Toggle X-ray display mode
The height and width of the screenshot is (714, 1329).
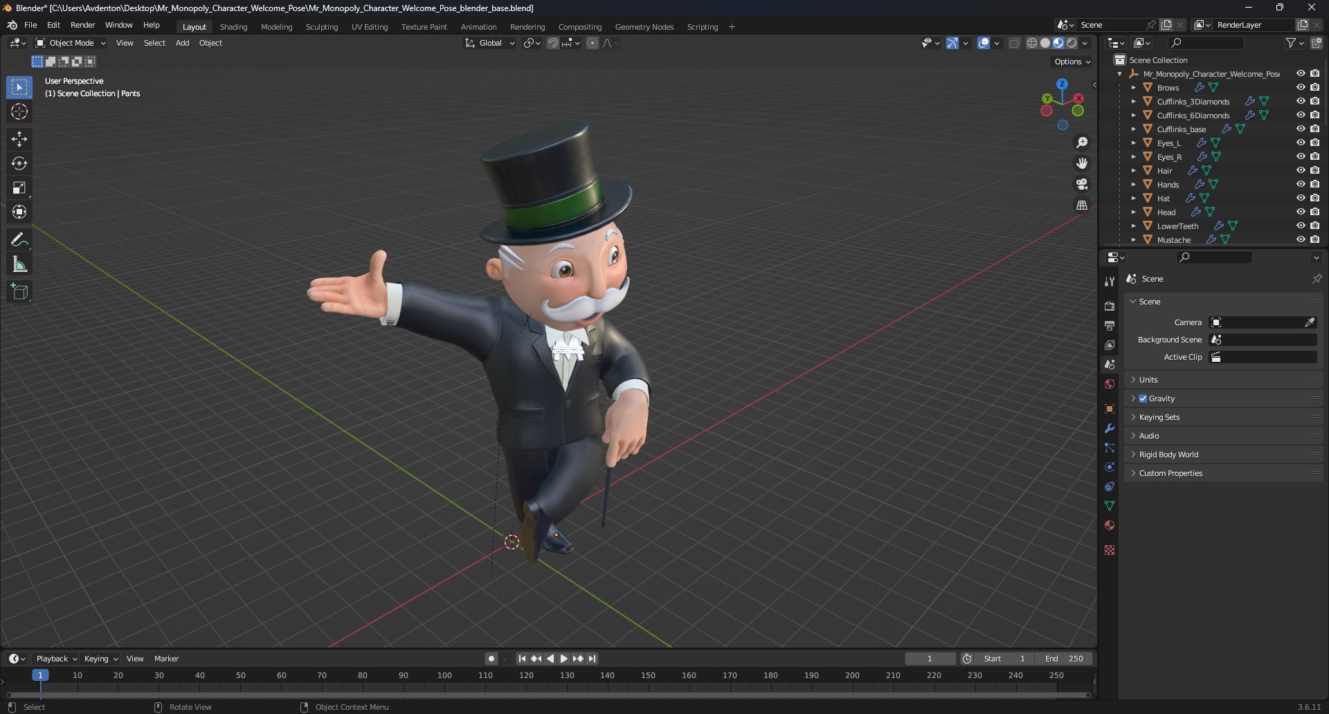[1014, 43]
